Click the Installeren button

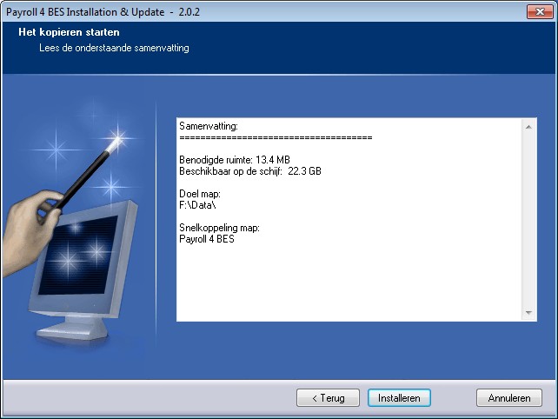pyautogui.click(x=399, y=397)
